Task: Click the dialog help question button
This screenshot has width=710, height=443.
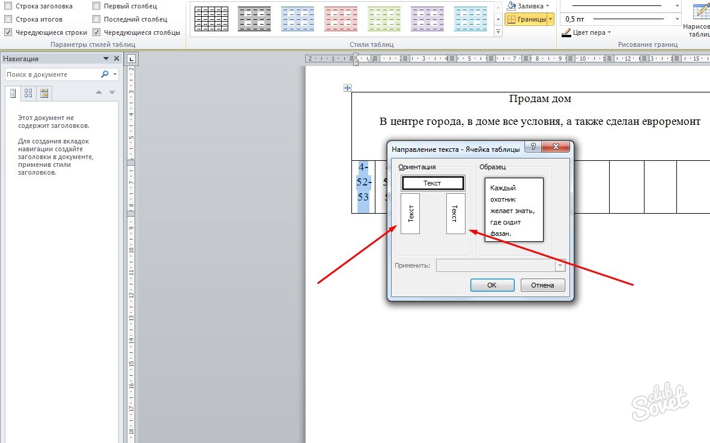Action: tap(533, 146)
